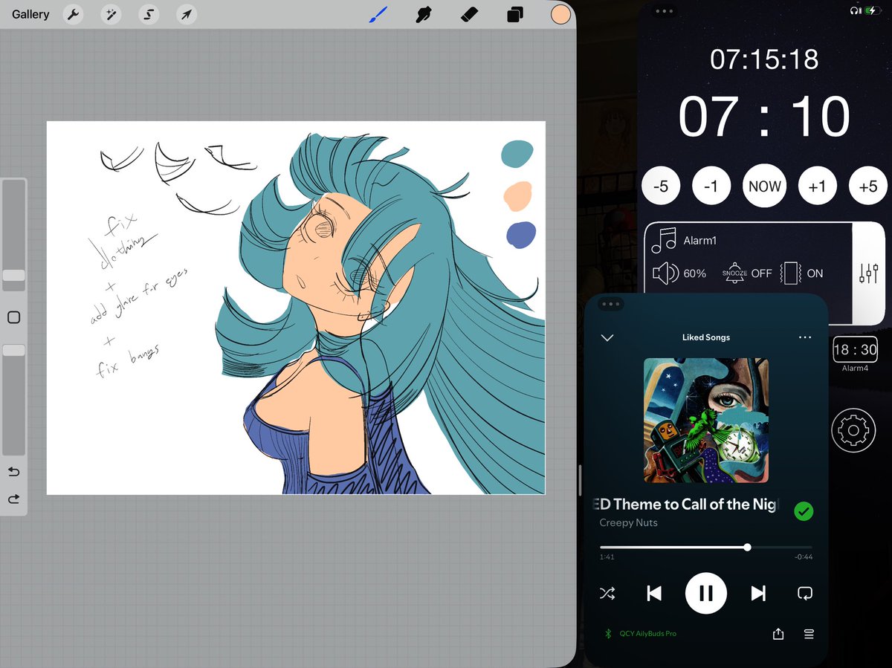892x668 pixels.
Task: Tap the current time 07:15:18
Action: point(764,59)
